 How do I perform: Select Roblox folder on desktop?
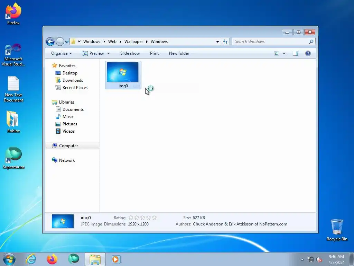pos(13,122)
